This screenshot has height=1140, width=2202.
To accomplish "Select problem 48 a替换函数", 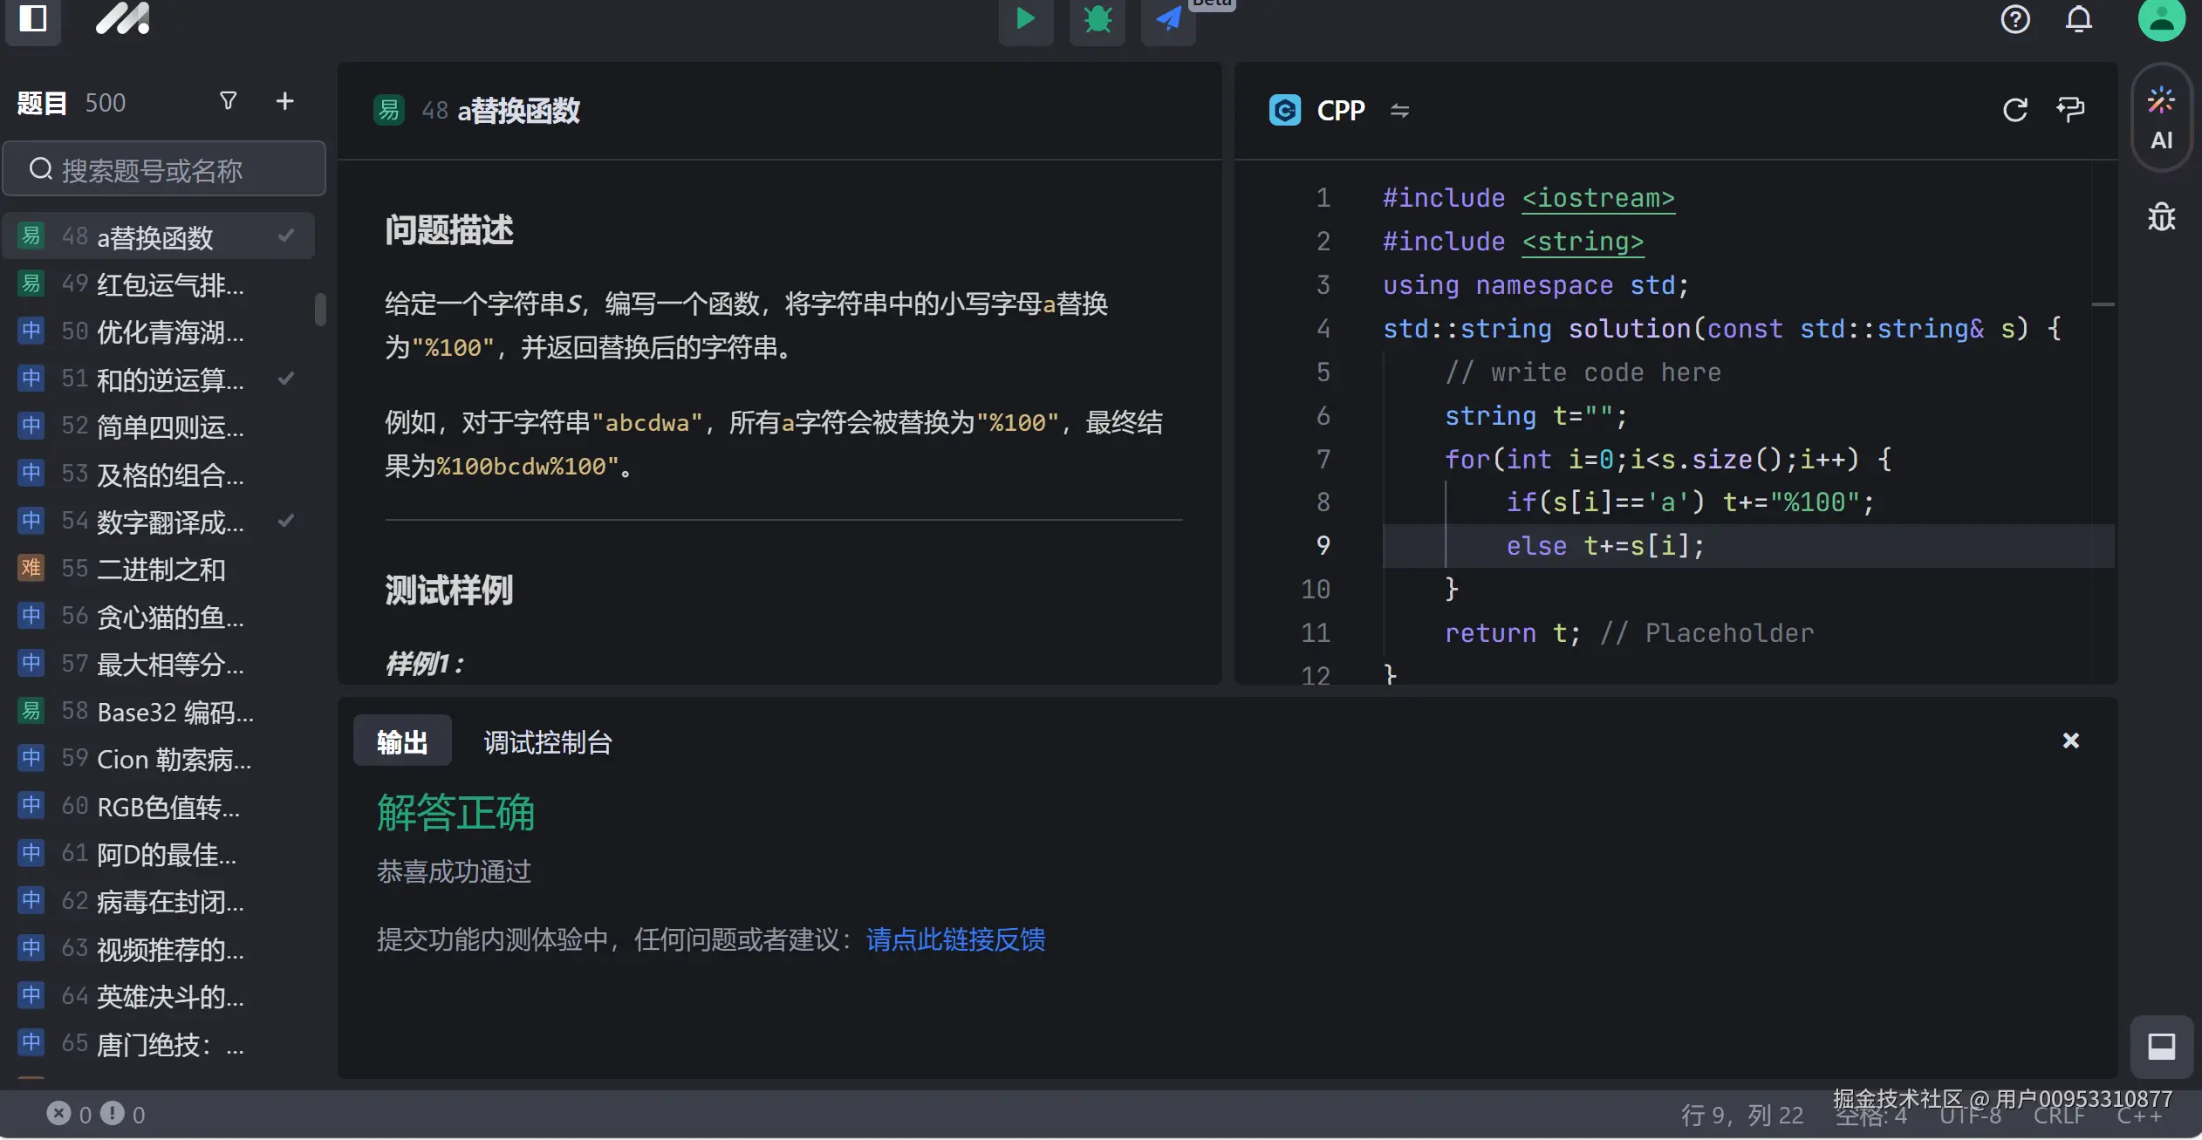I will click(x=159, y=236).
